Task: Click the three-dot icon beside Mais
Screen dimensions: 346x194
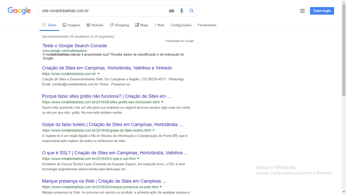Action: click(x=155, y=25)
